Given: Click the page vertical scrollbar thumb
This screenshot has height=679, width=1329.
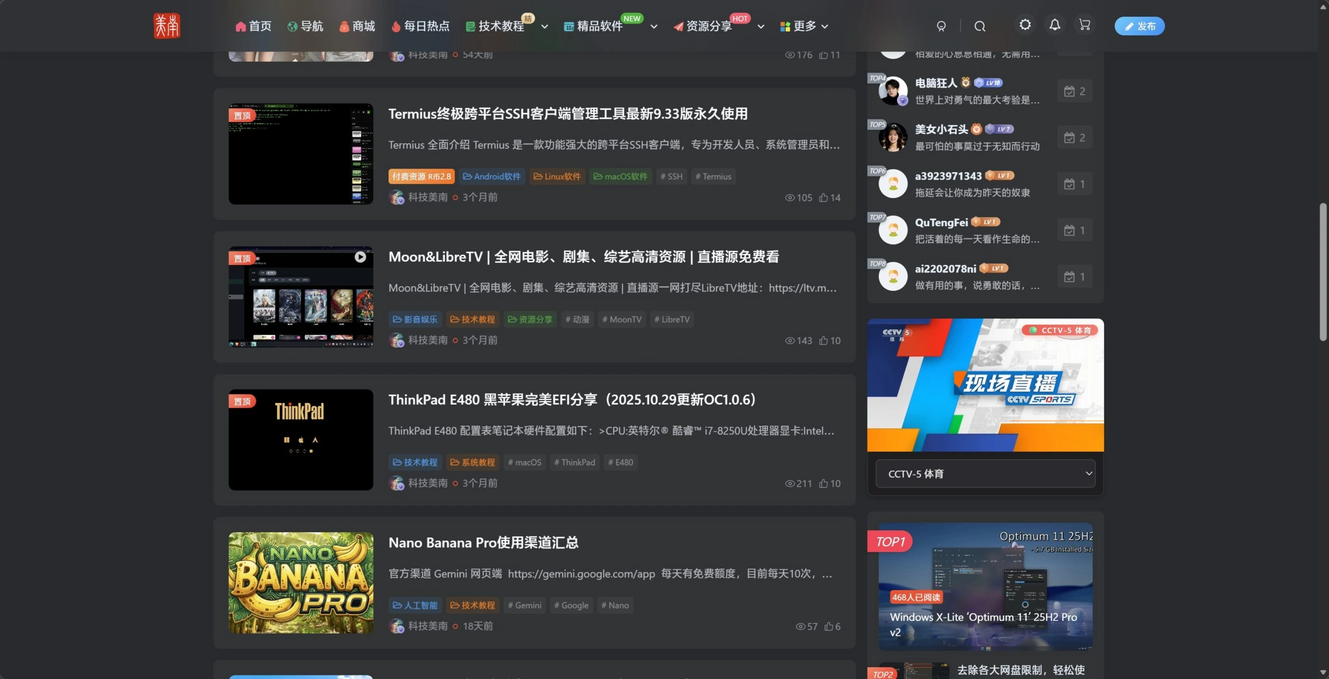Looking at the screenshot, I should click(x=1323, y=272).
